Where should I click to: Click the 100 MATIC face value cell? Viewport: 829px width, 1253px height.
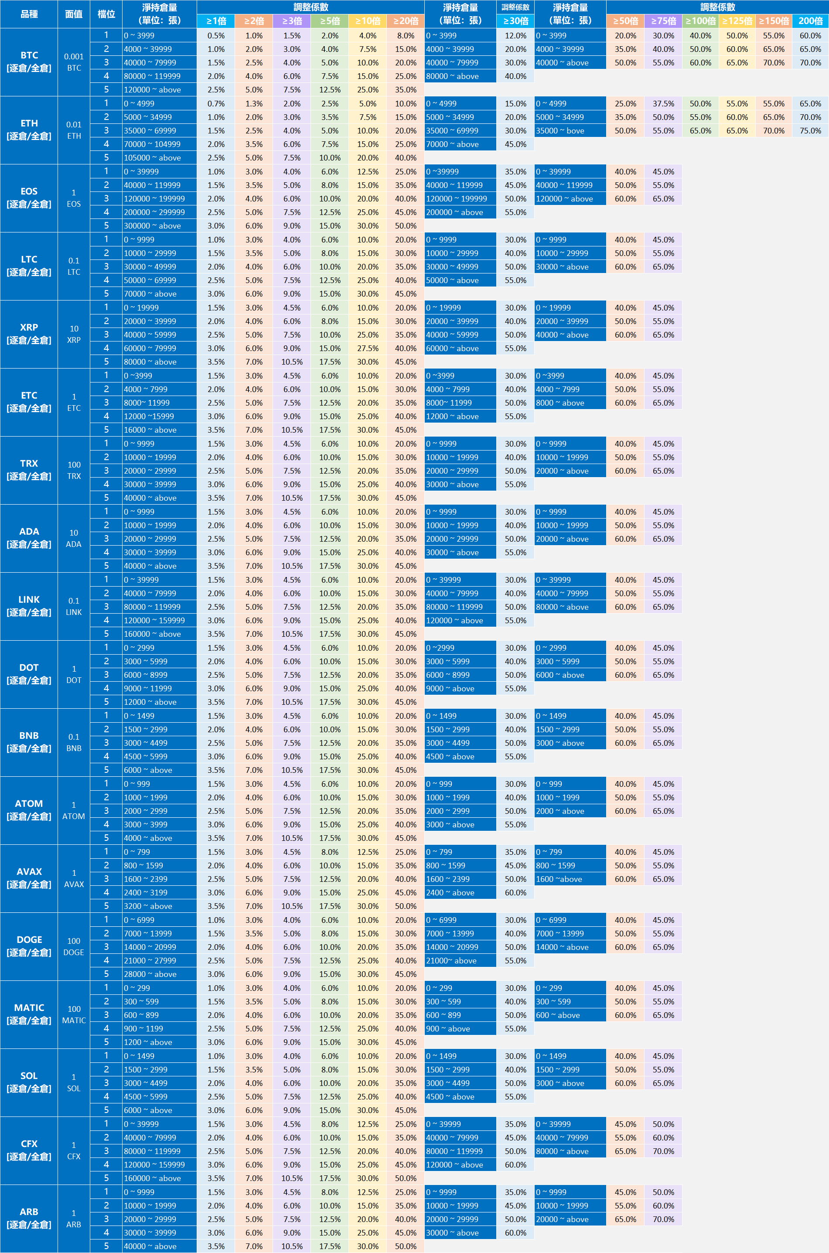74,1014
